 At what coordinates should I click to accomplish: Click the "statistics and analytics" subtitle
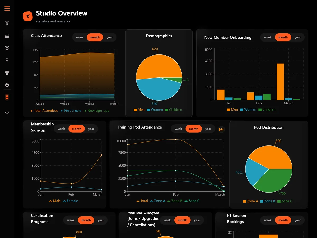point(53,21)
